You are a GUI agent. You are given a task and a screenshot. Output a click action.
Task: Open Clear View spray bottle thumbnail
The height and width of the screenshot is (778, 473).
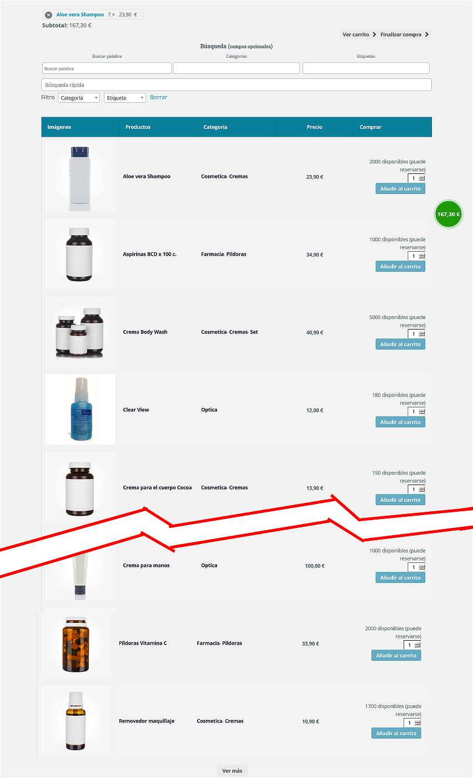point(80,410)
